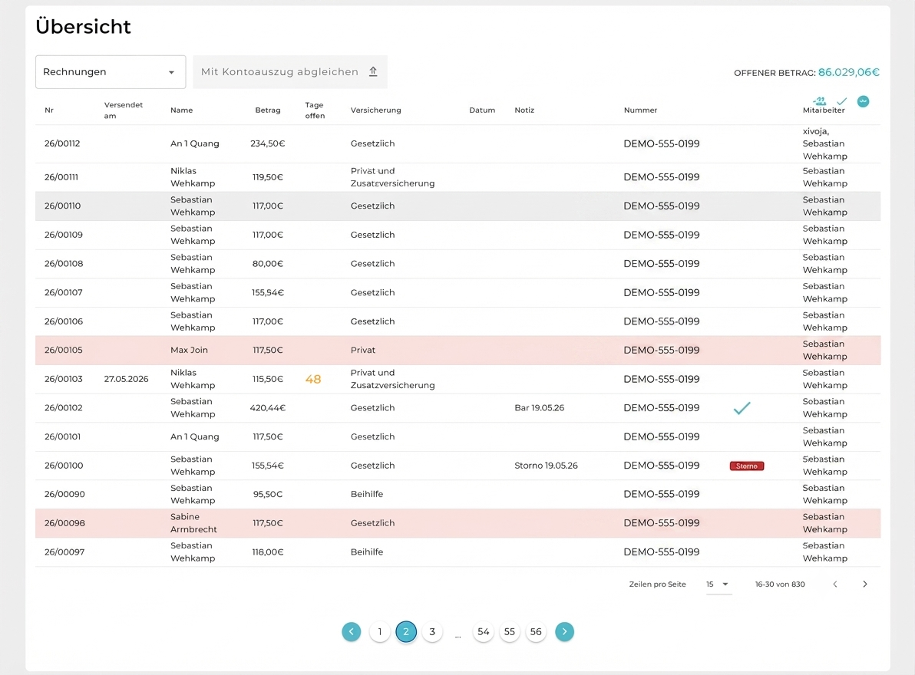Click small next-page chevron beside 16-30 von 830
Viewport: 915px width, 675px height.
(865, 584)
